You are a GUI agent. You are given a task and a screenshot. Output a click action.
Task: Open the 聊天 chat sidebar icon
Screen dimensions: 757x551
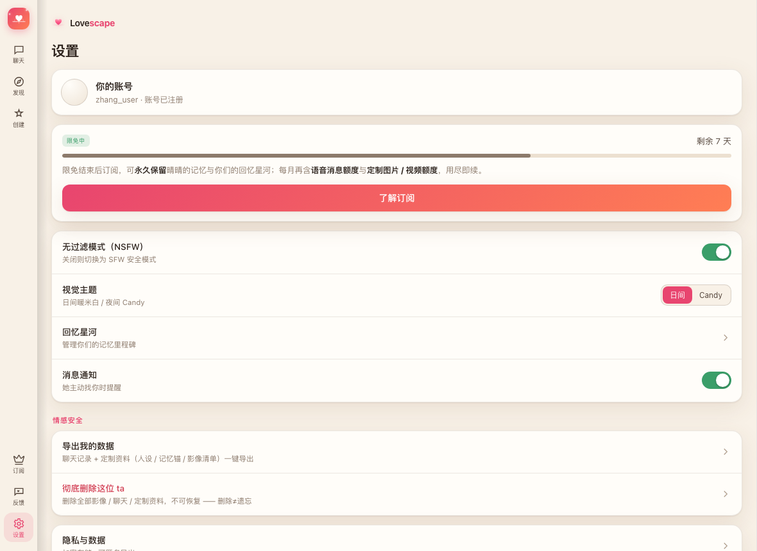[19, 54]
